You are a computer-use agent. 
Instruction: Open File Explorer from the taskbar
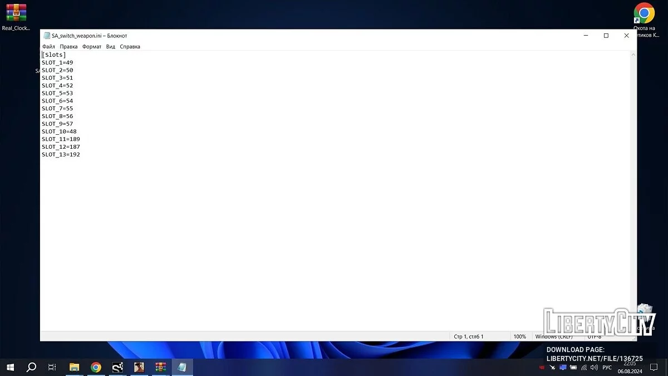click(74, 367)
